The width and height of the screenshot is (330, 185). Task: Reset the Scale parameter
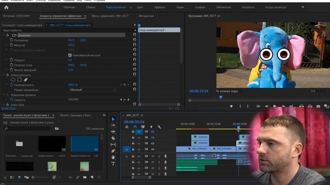(x=135, y=45)
